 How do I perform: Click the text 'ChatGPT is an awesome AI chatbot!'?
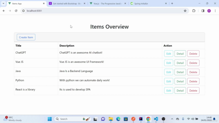[x=81, y=53]
